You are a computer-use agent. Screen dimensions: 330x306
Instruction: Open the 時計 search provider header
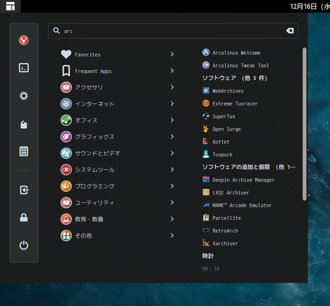pos(208,256)
